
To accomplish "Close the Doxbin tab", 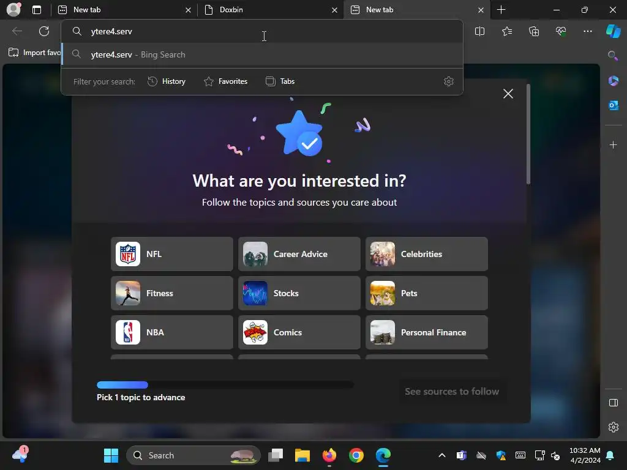I will point(334,10).
